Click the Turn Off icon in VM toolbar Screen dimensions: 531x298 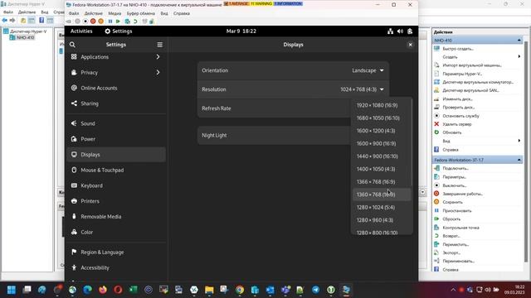pos(85,22)
